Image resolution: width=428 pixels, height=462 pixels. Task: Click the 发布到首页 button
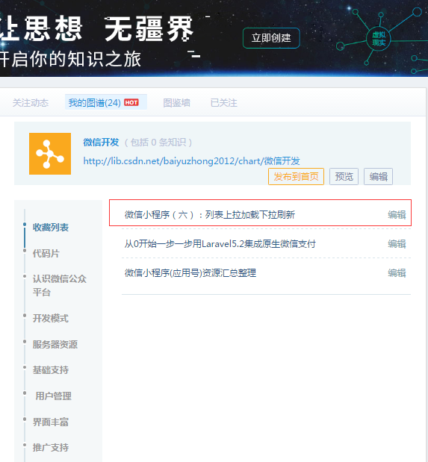click(296, 176)
